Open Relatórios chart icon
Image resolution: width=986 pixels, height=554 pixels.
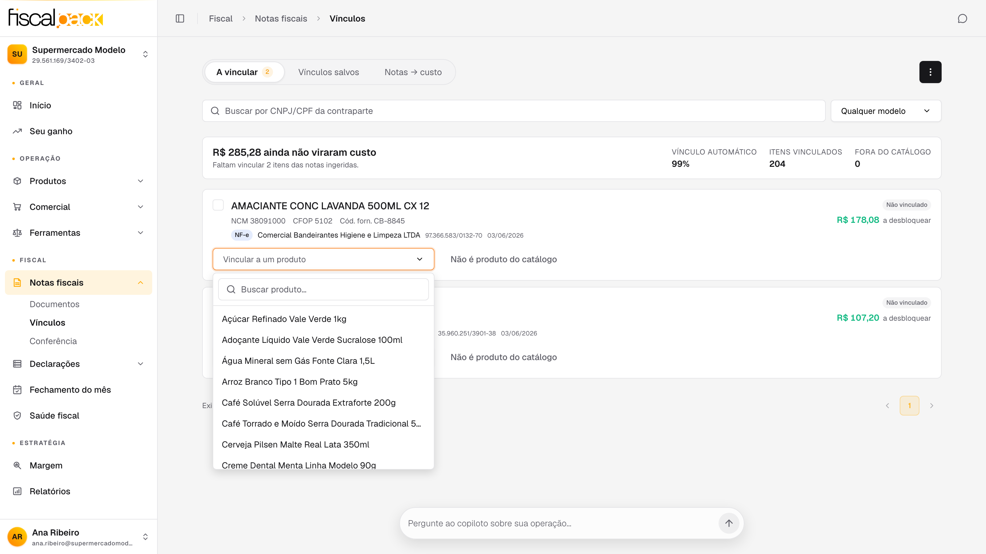17,491
